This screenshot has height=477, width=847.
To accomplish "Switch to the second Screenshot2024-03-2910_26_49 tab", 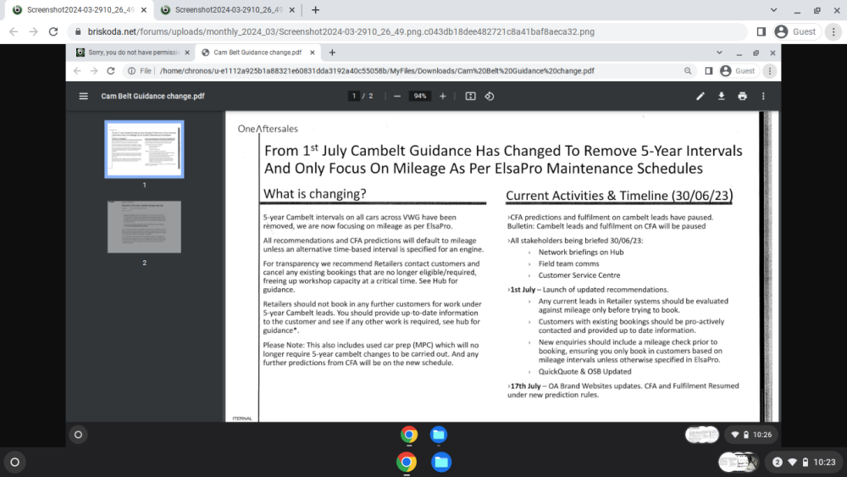I will coord(228,9).
